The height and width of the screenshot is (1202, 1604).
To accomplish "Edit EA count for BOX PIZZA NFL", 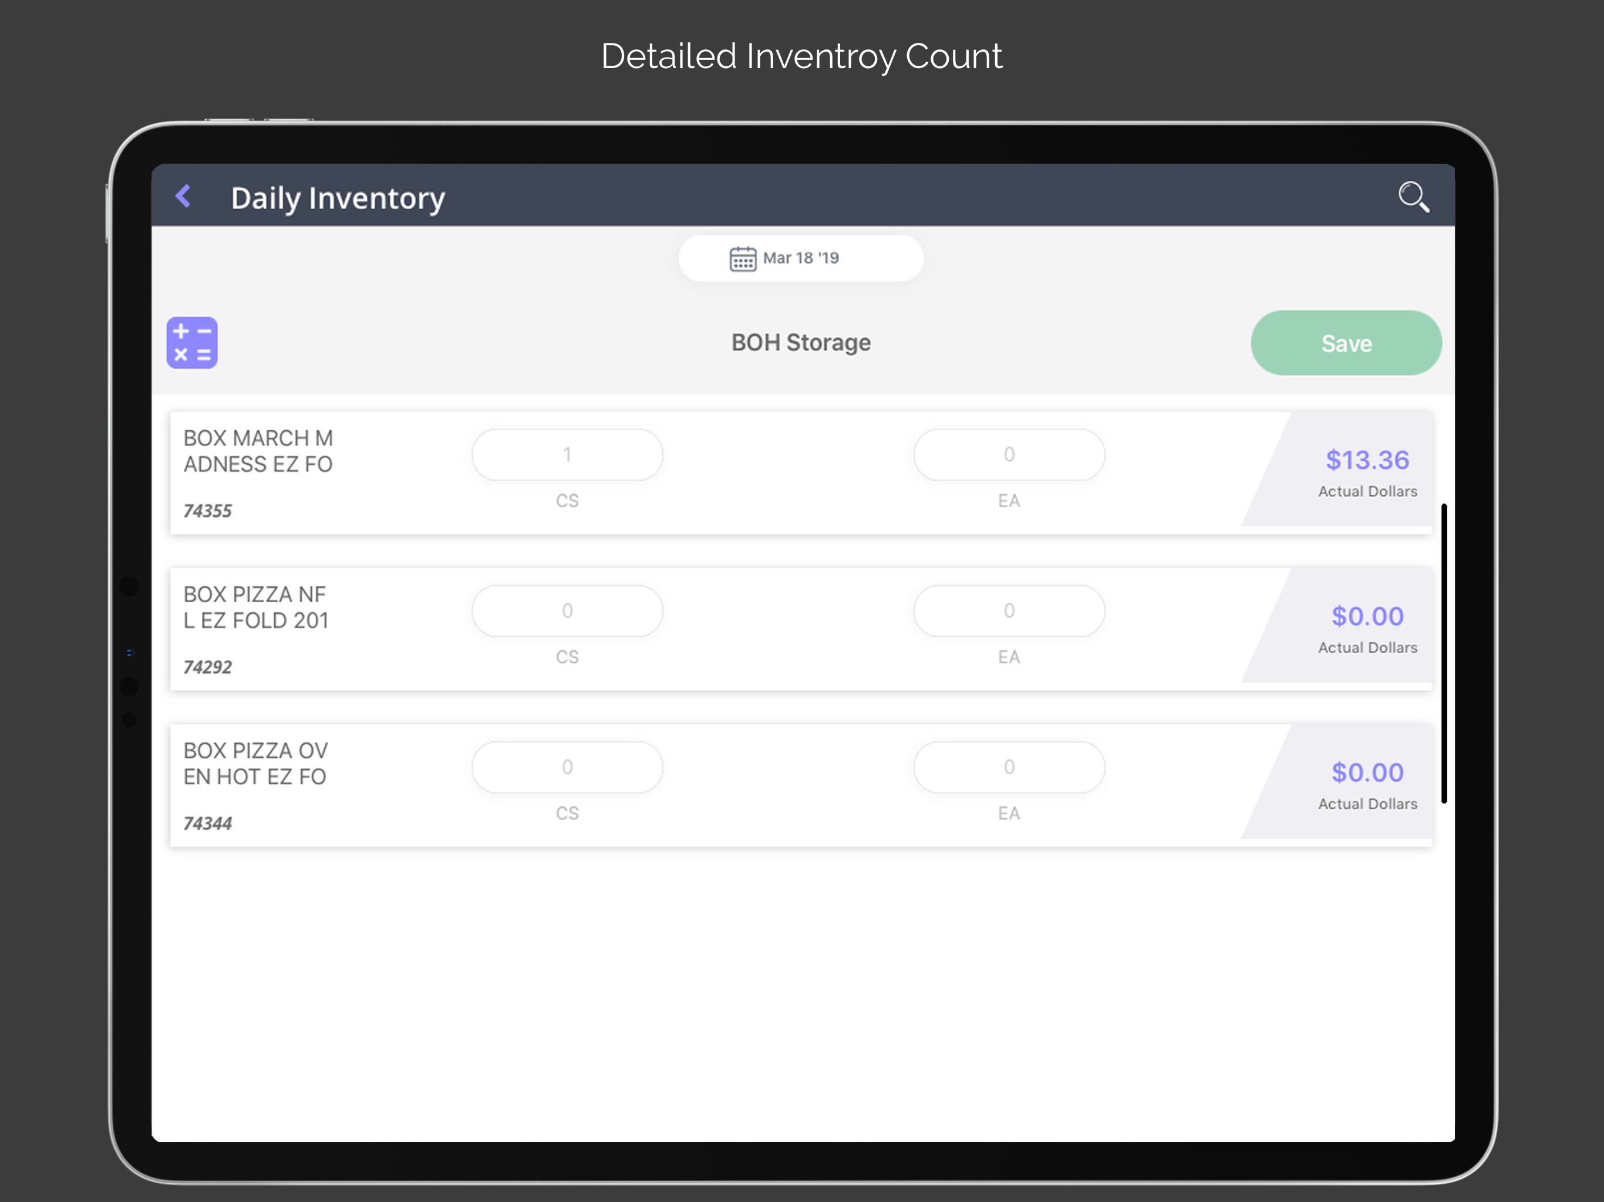I will tap(1009, 611).
